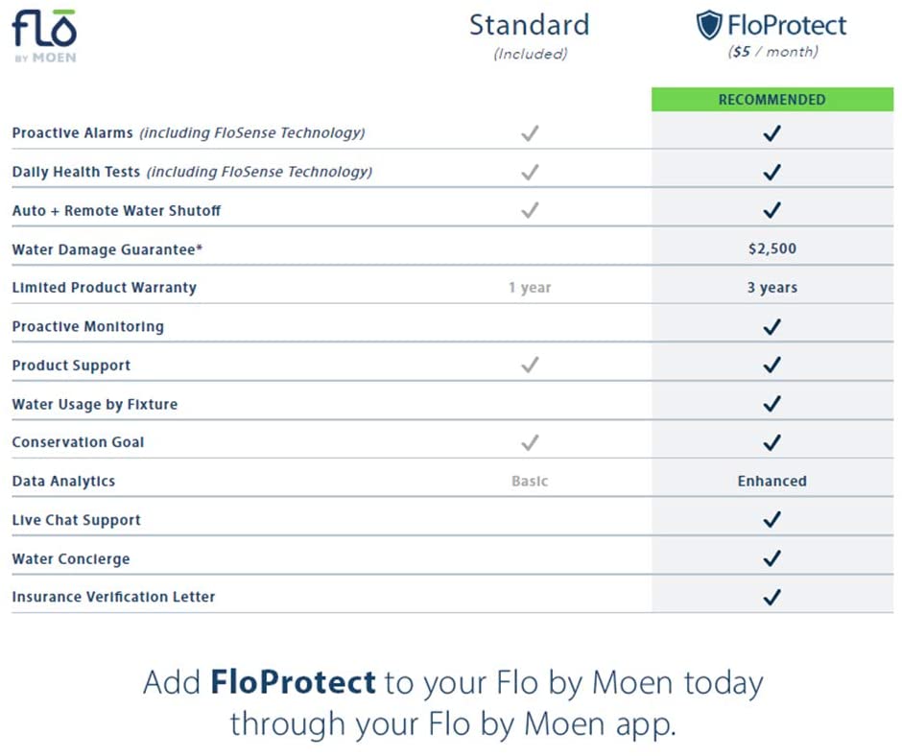
Task: Click FloProtect checkmark for Water Concierge
Action: (x=772, y=558)
